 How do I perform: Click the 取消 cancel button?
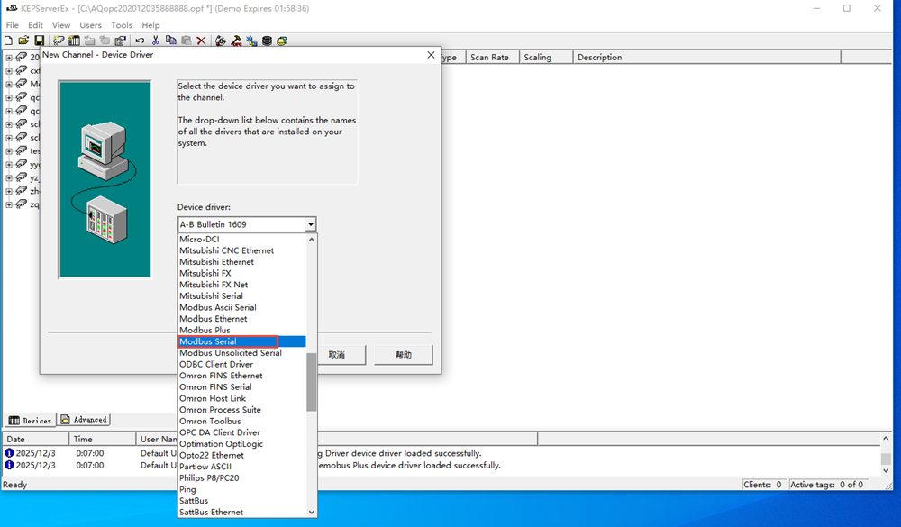point(336,355)
